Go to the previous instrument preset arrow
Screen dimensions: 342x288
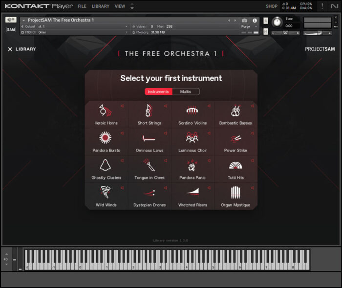click(229, 21)
